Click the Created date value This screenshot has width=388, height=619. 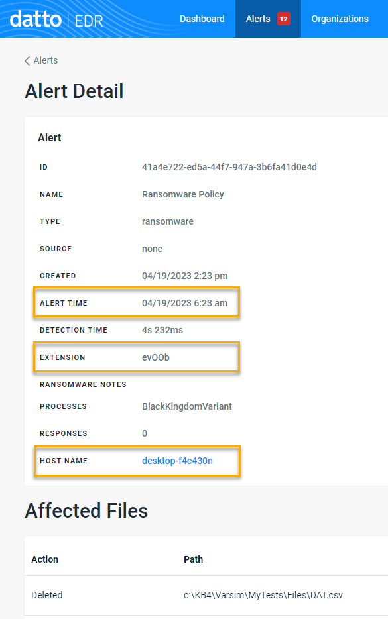click(184, 276)
